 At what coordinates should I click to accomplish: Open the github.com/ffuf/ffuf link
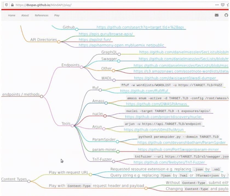144,91
